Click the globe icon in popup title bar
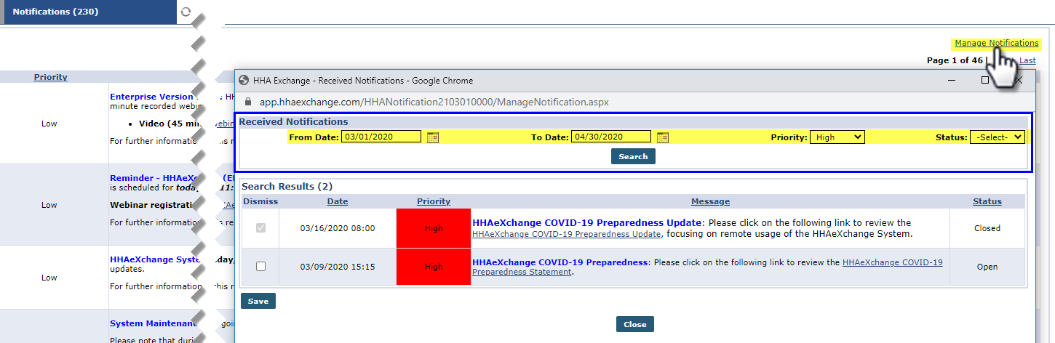 pos(244,81)
